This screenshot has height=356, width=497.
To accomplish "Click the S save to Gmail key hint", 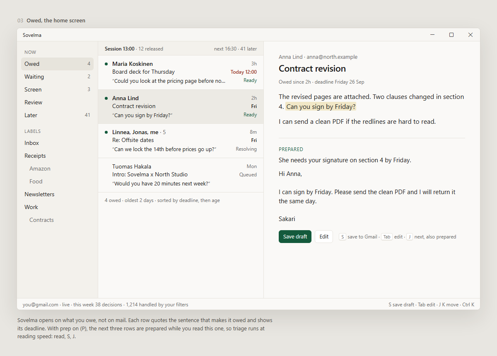I will [342, 237].
